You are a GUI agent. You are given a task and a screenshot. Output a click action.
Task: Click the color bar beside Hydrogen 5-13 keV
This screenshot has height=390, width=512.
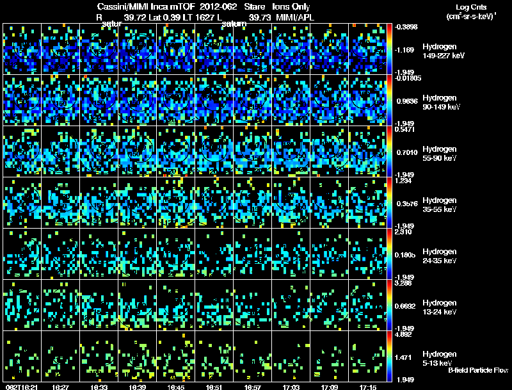tap(389, 356)
